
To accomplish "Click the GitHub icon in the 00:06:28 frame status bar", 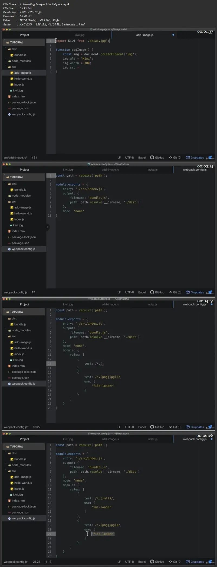I will tap(152, 562).
